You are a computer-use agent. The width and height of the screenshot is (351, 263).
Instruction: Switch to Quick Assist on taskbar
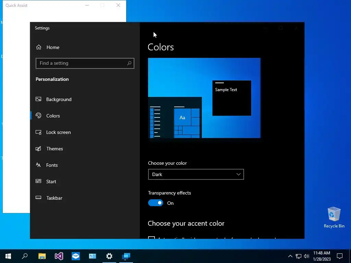(x=126, y=256)
